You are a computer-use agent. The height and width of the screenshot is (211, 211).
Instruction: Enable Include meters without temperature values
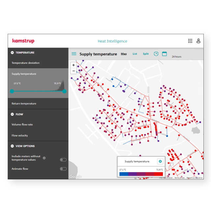[63, 160]
